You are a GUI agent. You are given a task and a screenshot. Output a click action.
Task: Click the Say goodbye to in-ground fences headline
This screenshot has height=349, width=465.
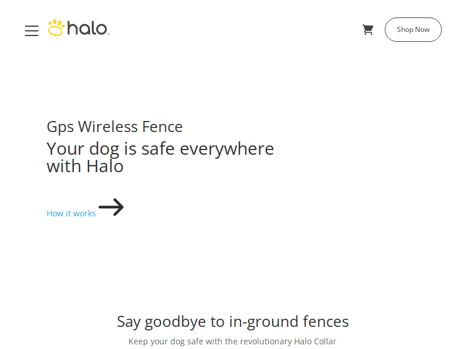point(233,322)
